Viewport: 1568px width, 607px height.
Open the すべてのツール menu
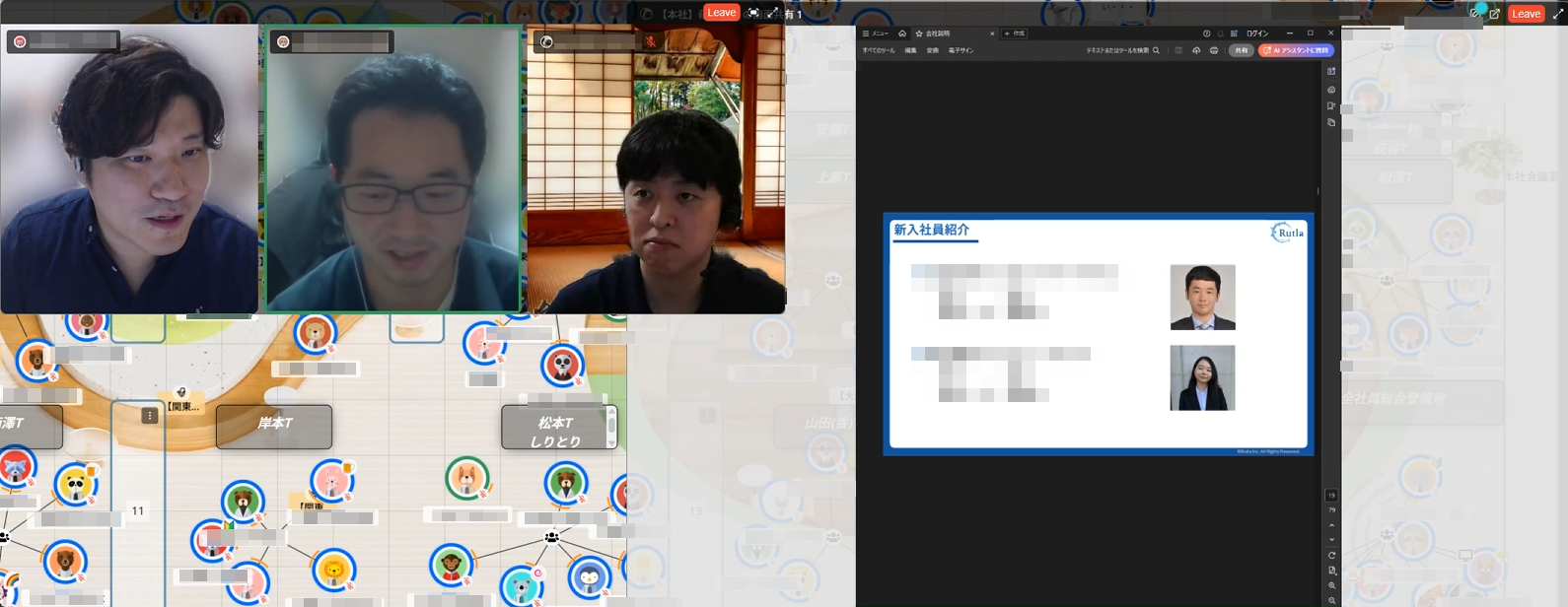(878, 50)
